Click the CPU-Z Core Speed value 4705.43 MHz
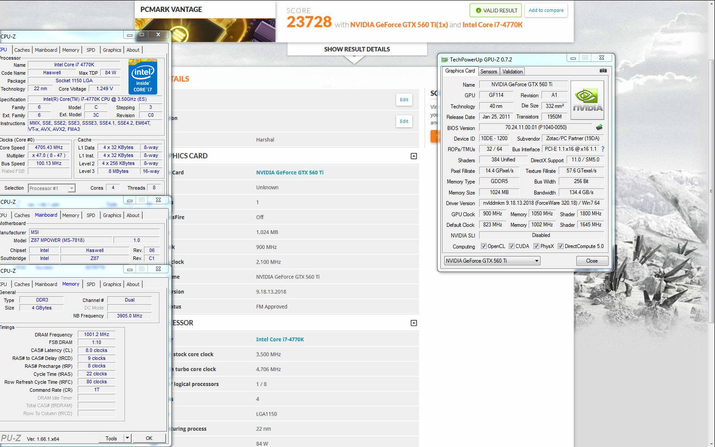 coord(49,148)
